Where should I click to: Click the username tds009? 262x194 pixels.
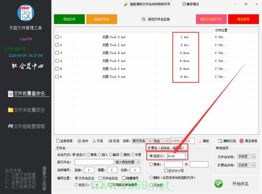point(26,39)
